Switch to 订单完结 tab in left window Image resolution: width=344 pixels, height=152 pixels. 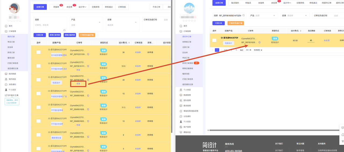tap(122, 7)
